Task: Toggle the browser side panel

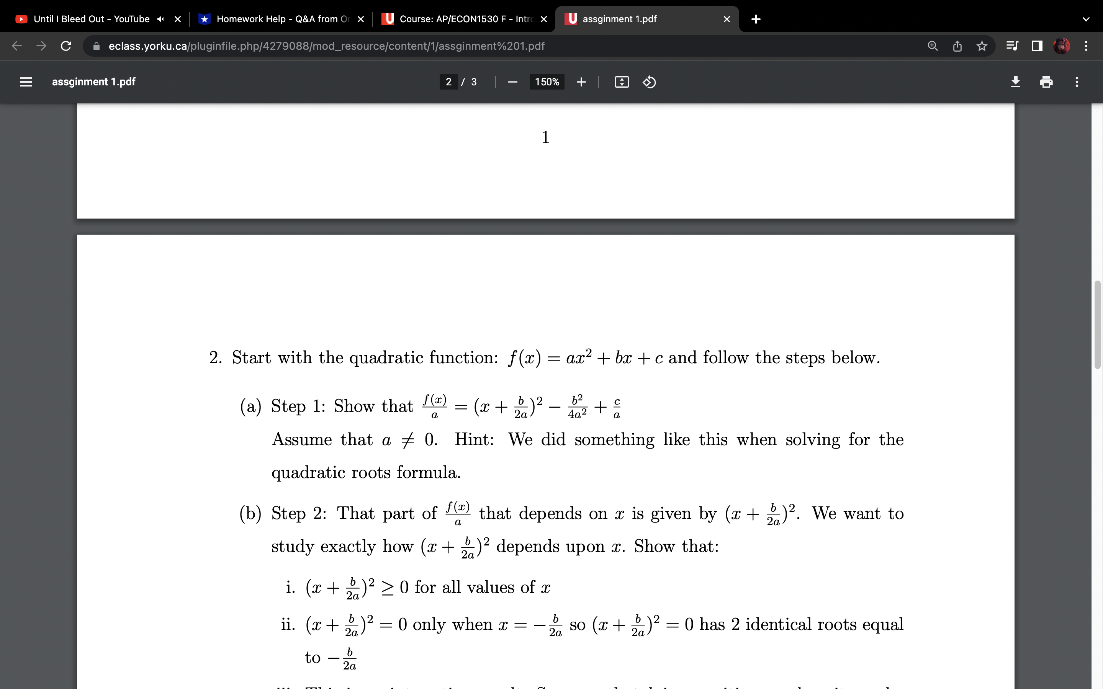Action: point(1036,46)
